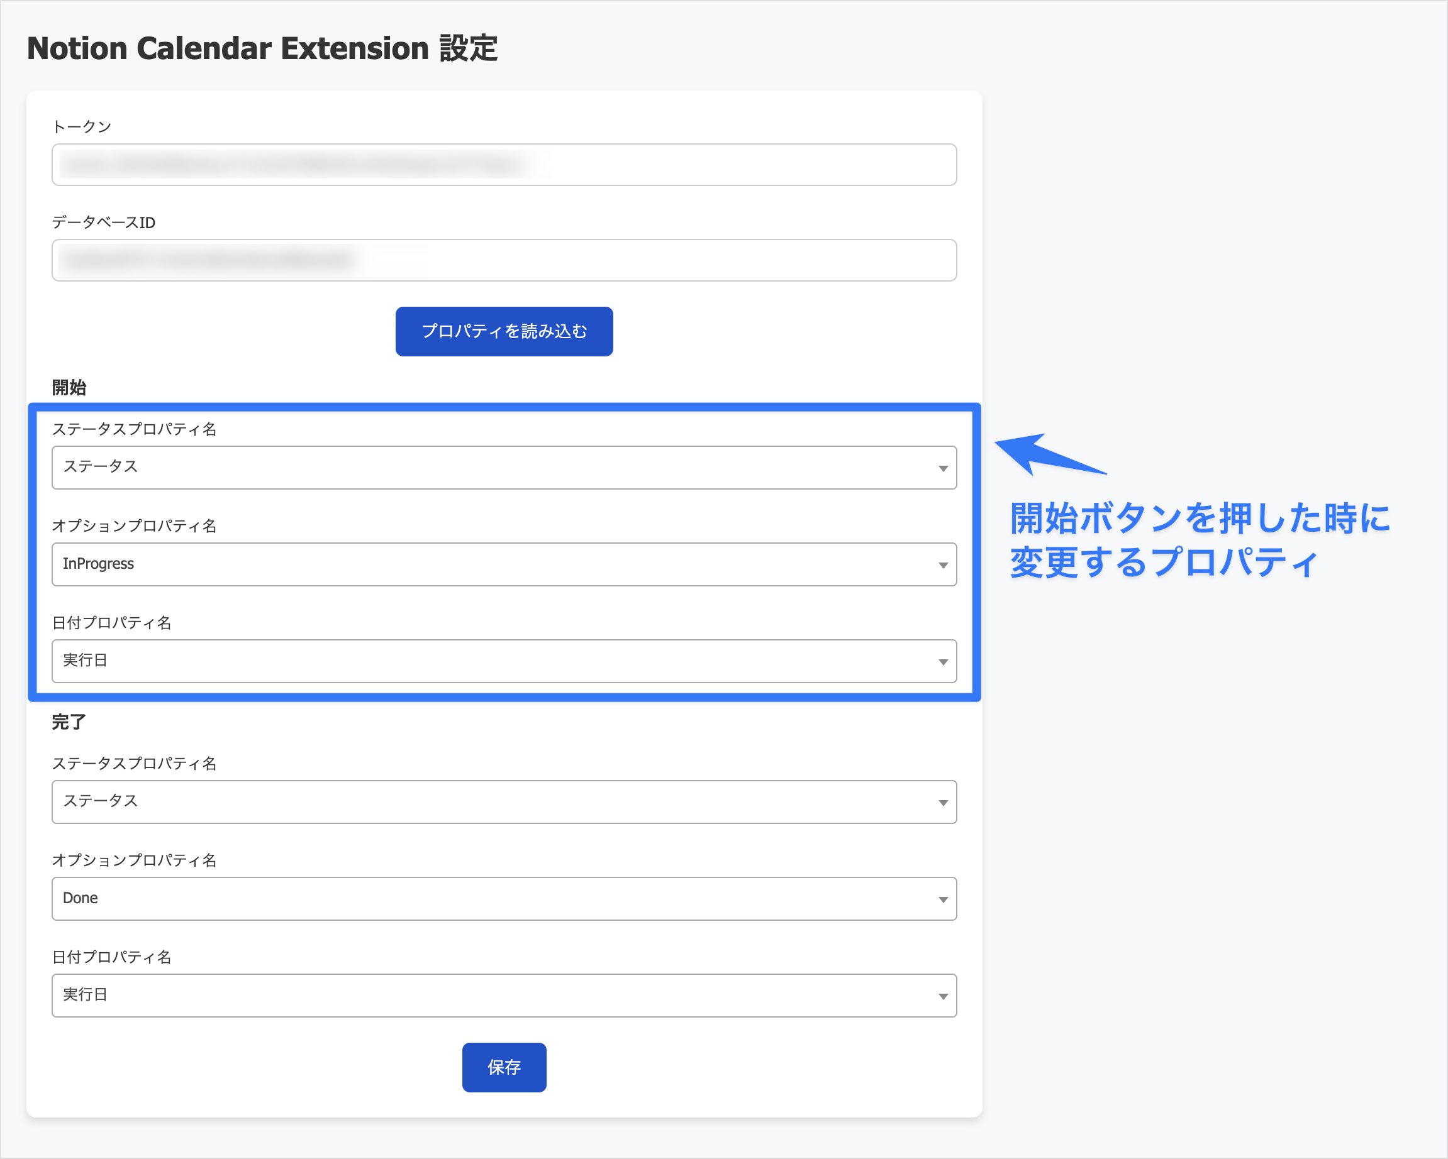Viewport: 1448px width, 1159px height.
Task: Open the InProgress option dropdown
Action: (504, 564)
